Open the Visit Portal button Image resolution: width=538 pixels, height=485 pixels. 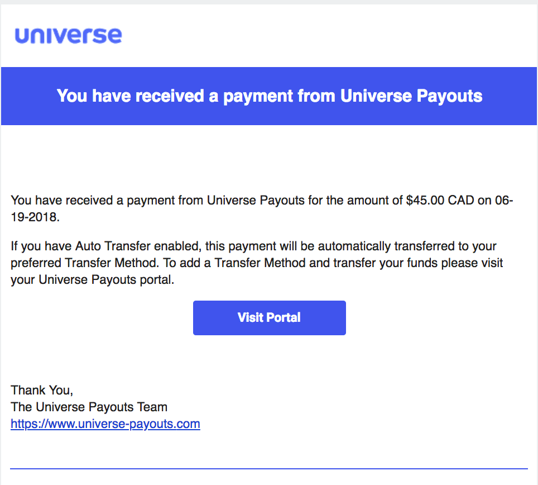270,318
